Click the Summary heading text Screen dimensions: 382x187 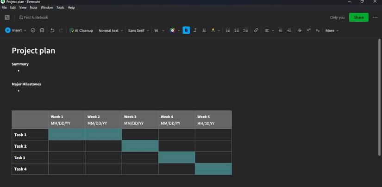tap(20, 64)
